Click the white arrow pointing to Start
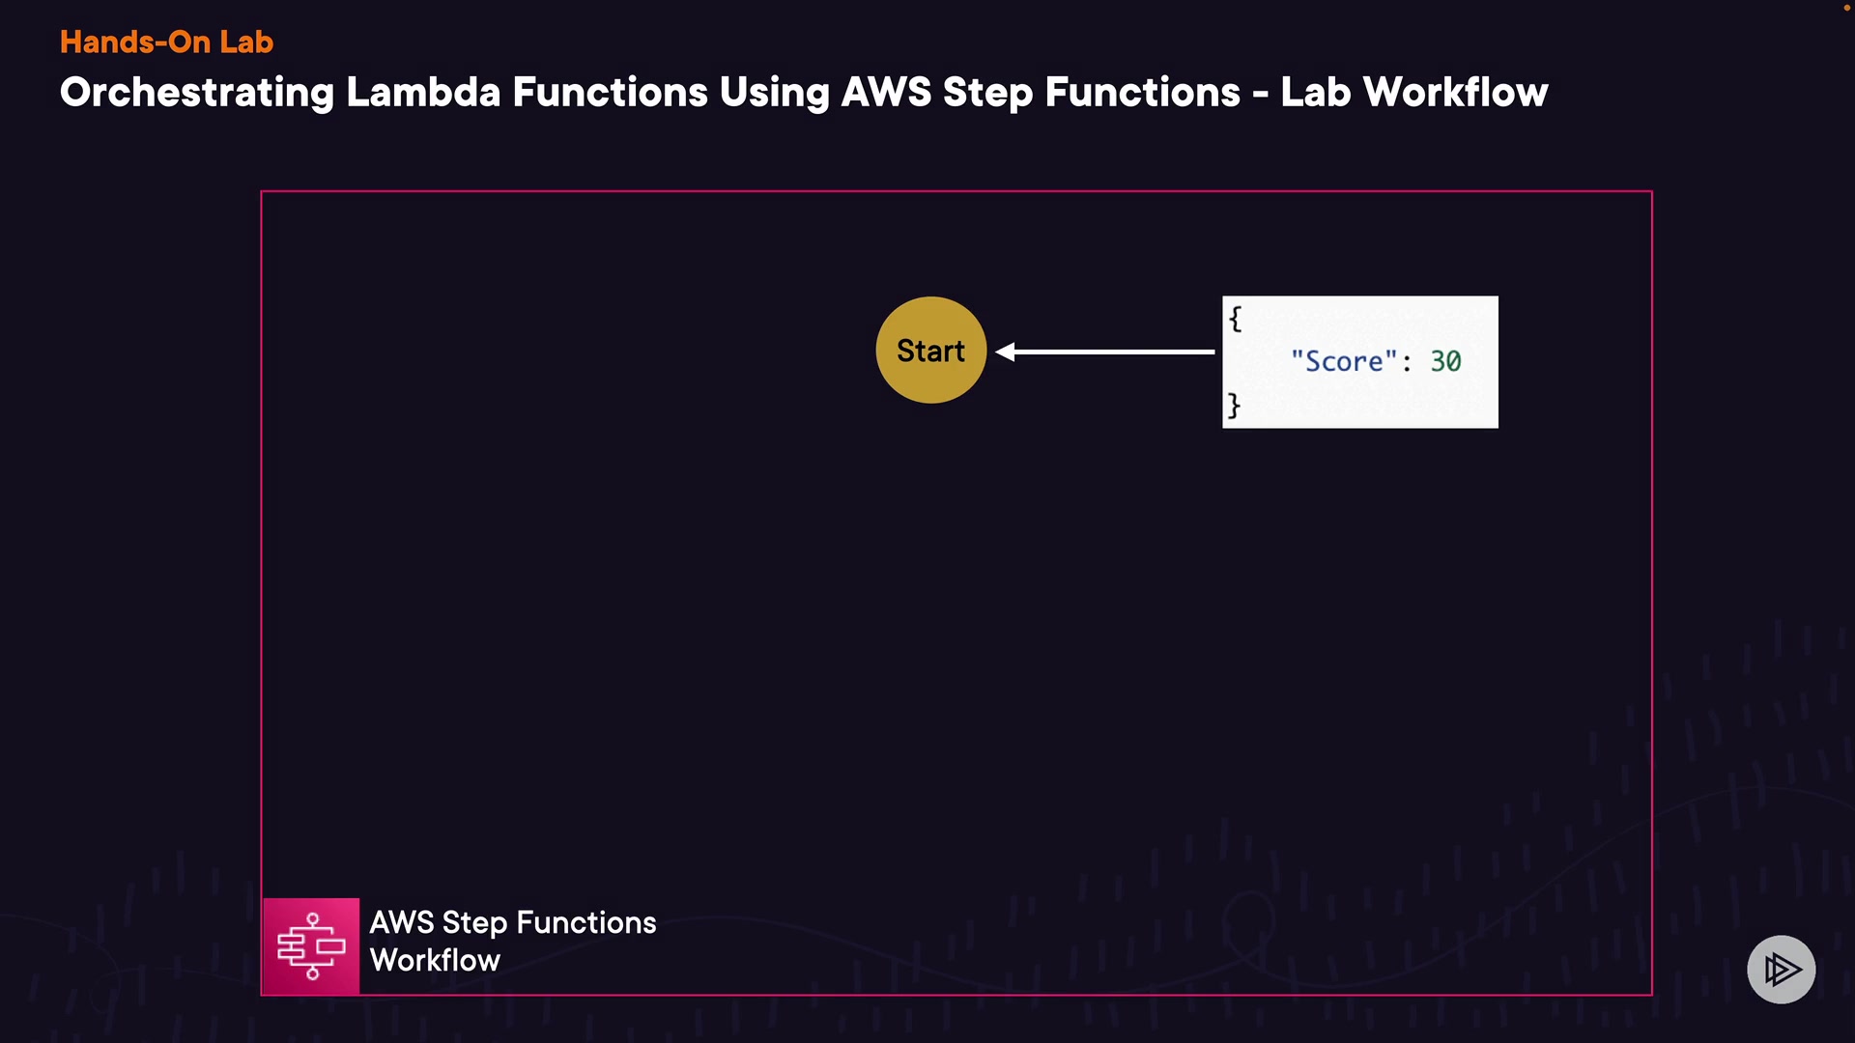Screen dimensions: 1855x1043 (1104, 352)
